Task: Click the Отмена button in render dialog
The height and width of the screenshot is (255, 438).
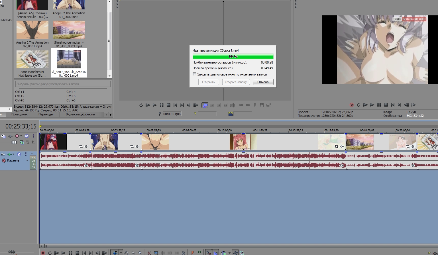Action: [x=263, y=82]
